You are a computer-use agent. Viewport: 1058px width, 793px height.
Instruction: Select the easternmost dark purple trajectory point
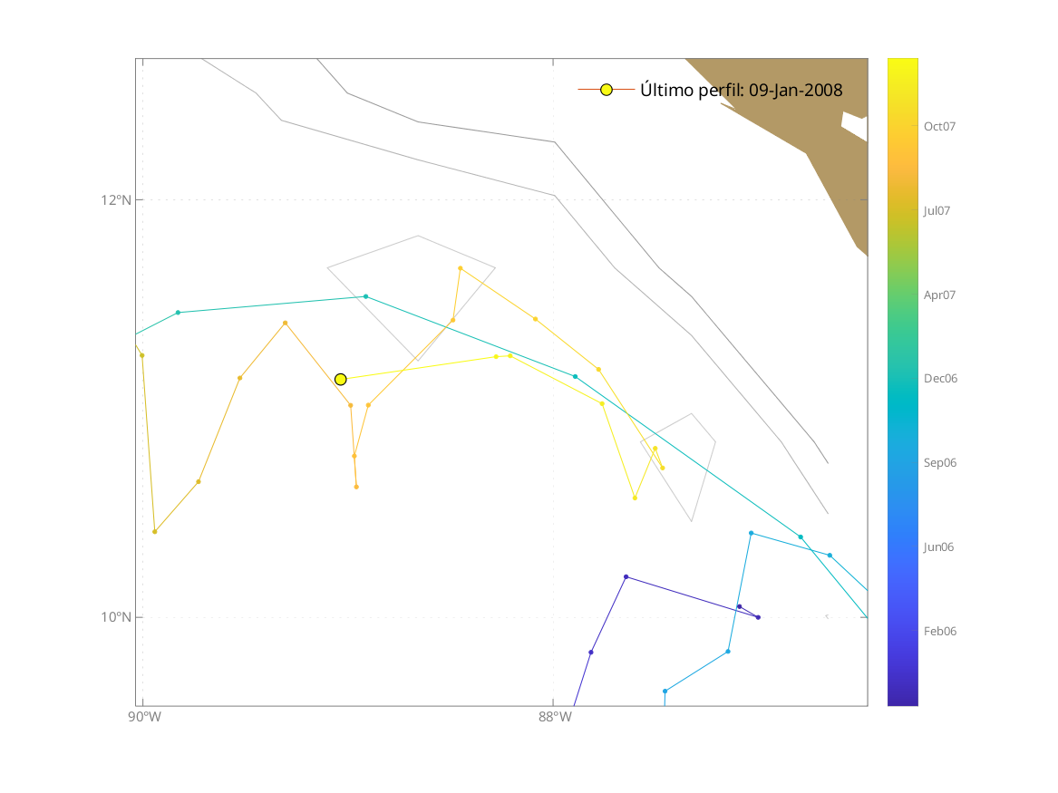(x=758, y=617)
